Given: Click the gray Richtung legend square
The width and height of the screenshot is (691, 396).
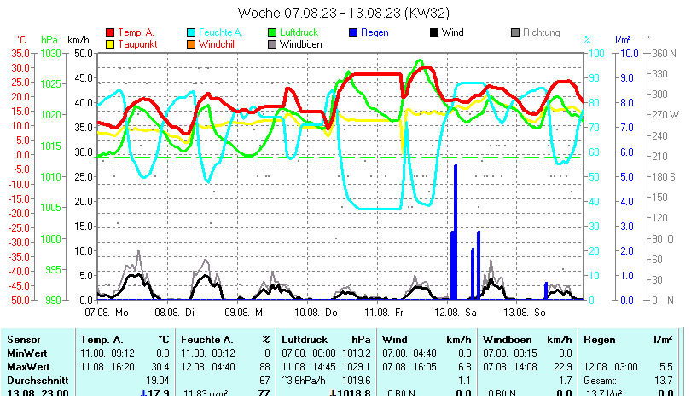Looking at the screenshot, I should 515,32.
